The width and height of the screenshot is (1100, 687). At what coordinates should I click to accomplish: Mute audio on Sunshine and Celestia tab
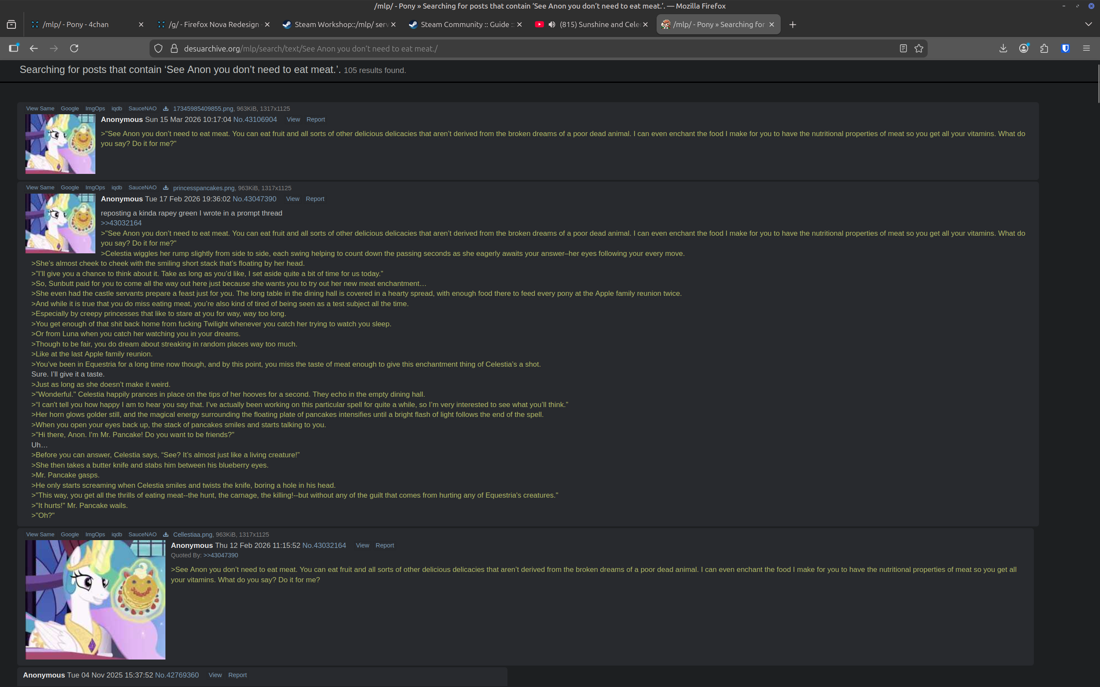click(x=552, y=24)
